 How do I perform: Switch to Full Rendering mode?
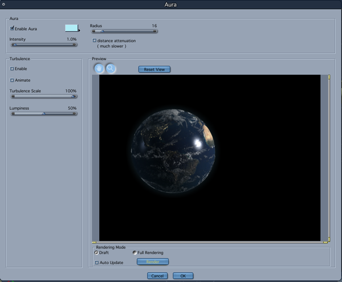pos(135,252)
